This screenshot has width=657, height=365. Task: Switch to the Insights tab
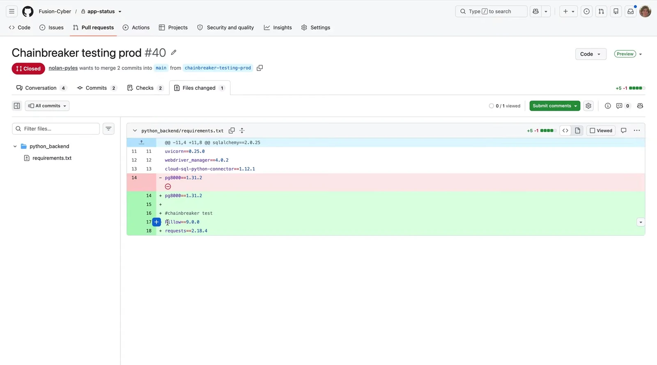[x=278, y=27]
